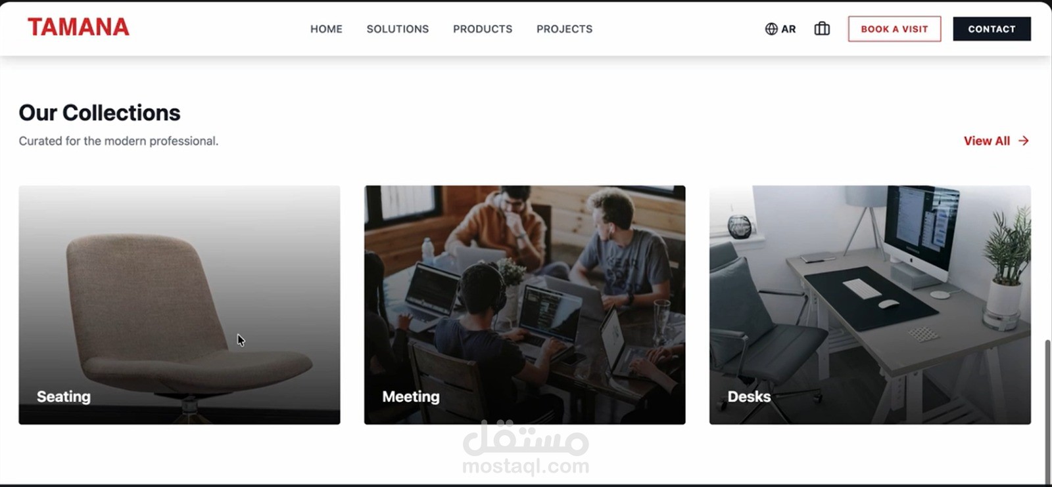Image resolution: width=1052 pixels, height=487 pixels.
Task: Click the Desks label text
Action: 749,397
